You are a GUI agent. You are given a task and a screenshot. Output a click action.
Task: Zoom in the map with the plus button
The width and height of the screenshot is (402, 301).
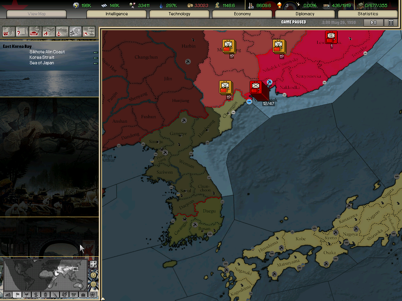coord(93,264)
